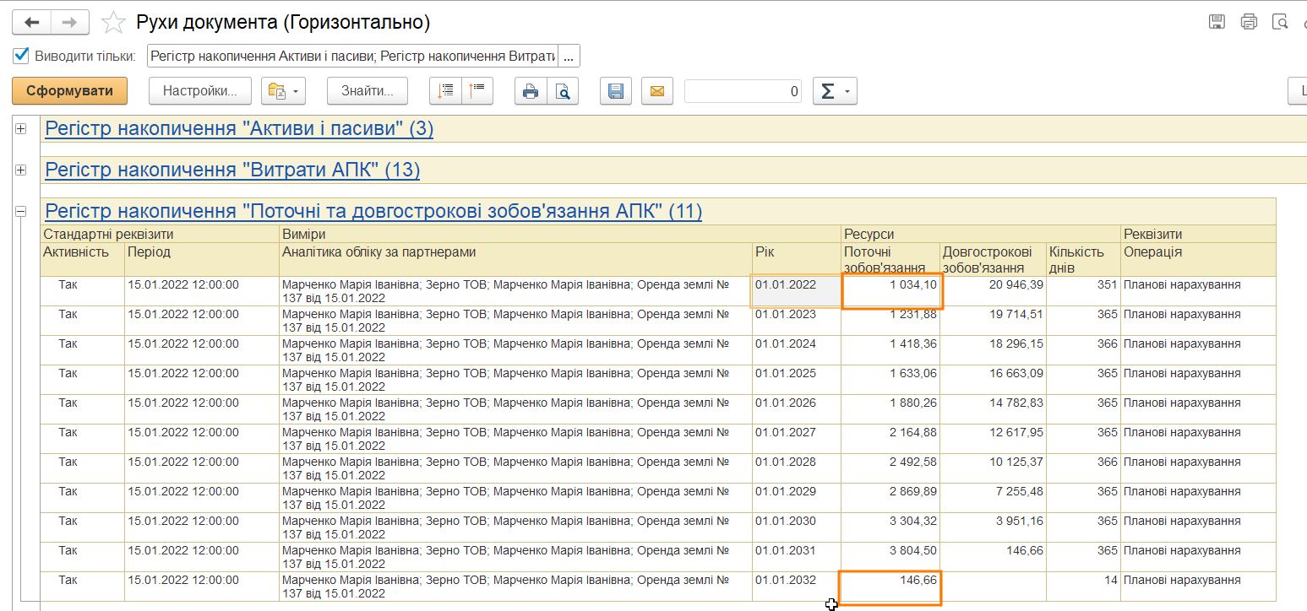1307x611 pixels.
Task: Select the partner analytics cell in 01.01.2026 row
Action: pyautogui.click(x=516, y=409)
